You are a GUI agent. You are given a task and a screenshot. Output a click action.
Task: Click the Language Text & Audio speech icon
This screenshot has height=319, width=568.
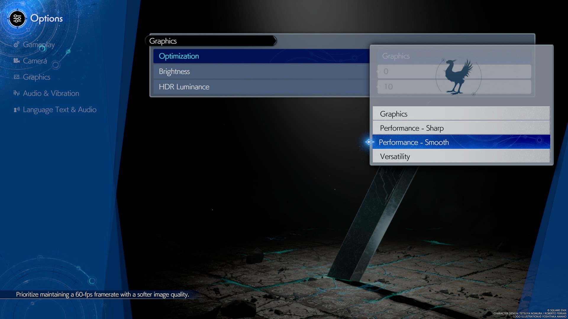coord(17,110)
